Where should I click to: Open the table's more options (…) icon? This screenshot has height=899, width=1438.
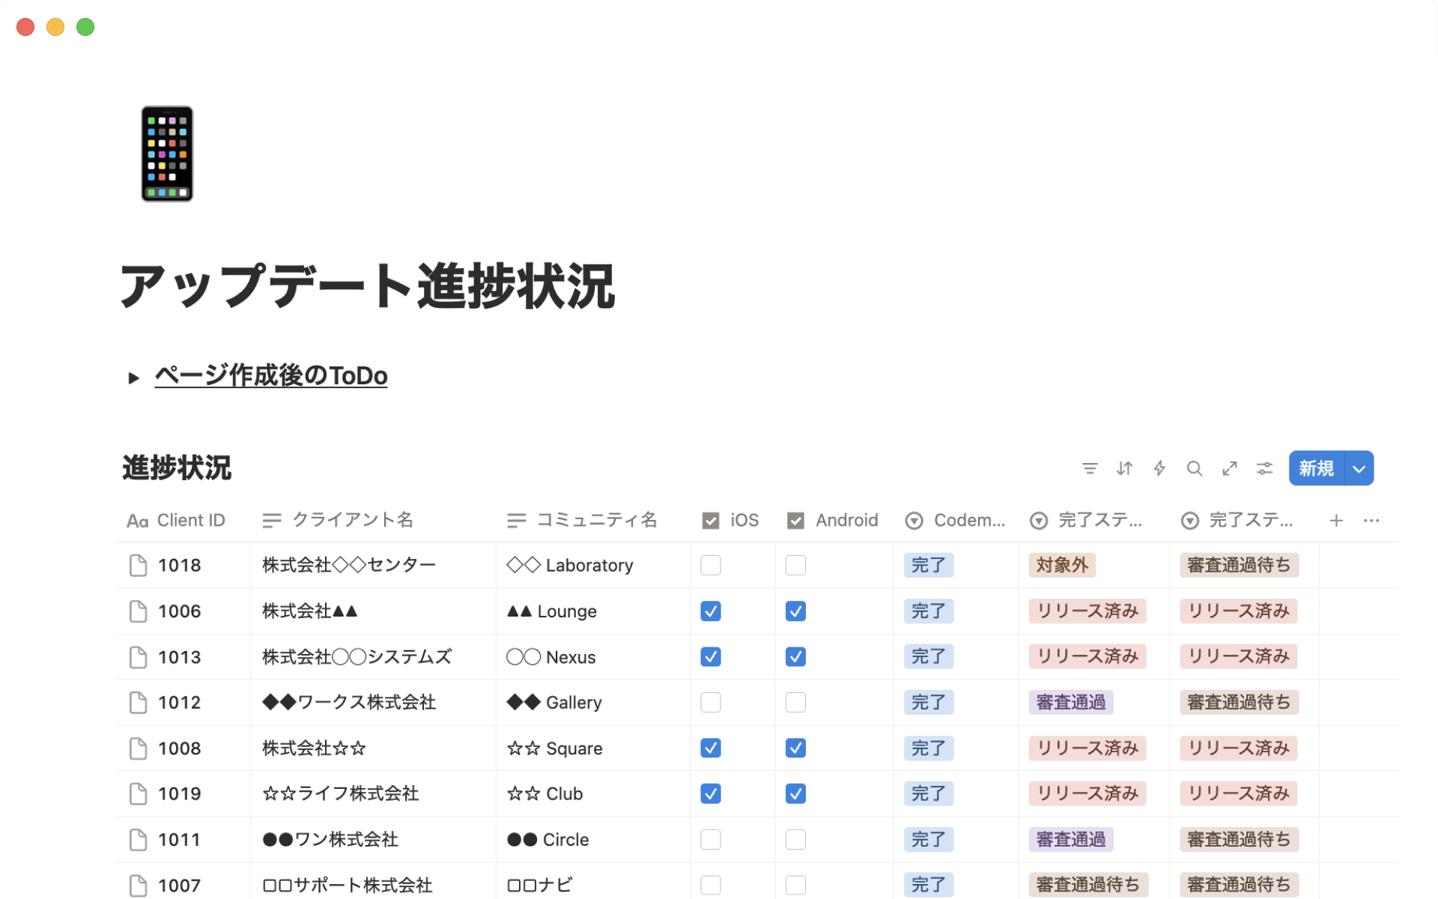coord(1371,520)
